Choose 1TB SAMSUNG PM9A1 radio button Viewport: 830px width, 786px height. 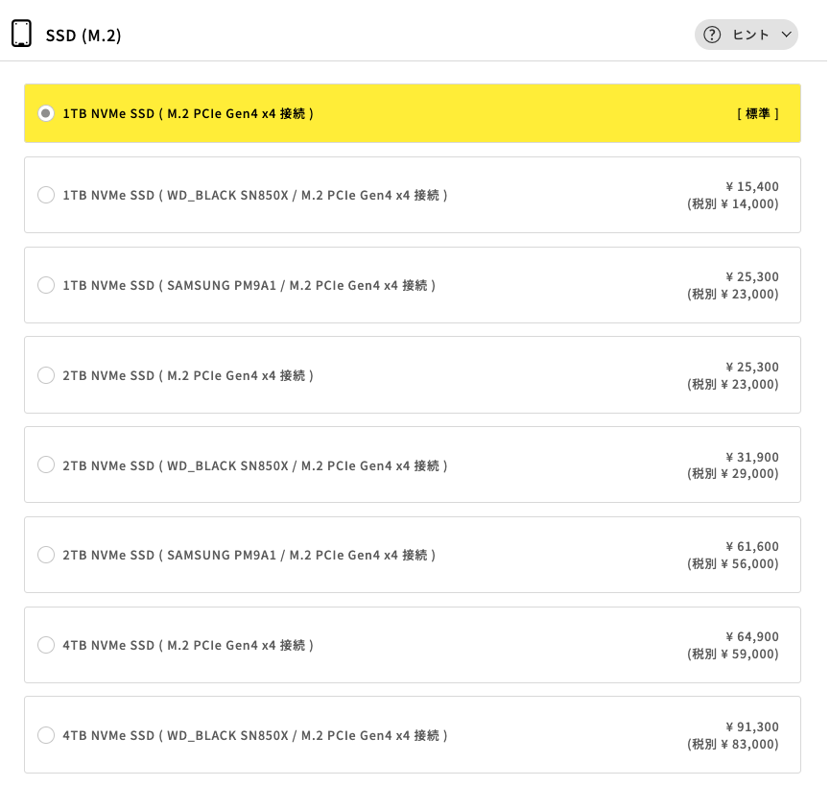point(46,285)
